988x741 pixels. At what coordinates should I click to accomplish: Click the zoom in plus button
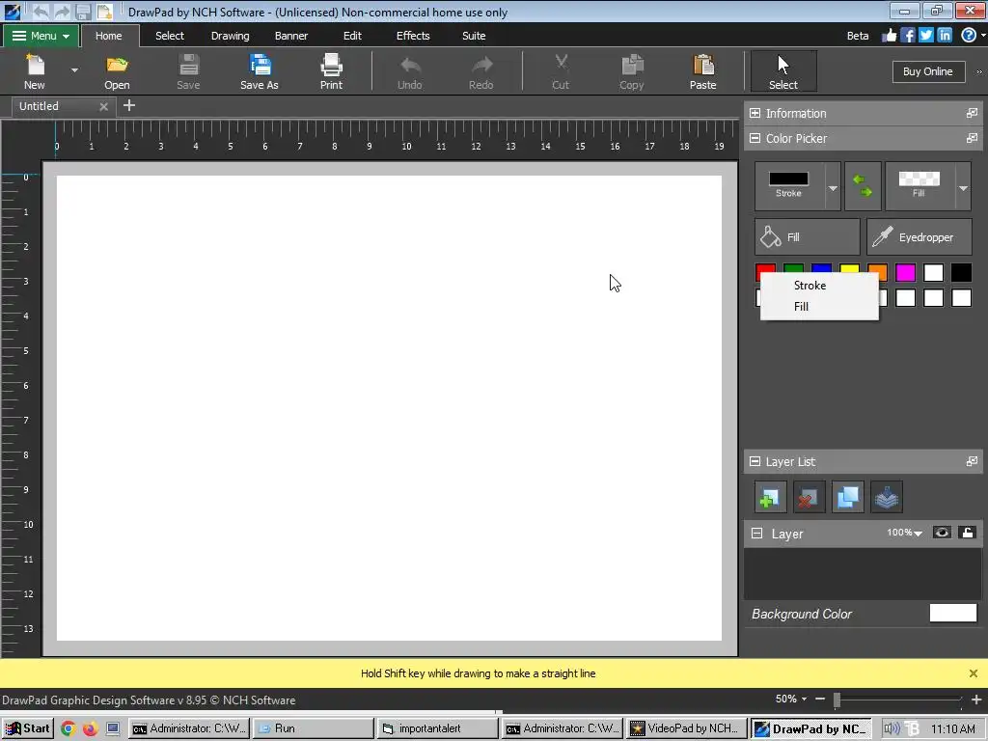click(976, 699)
